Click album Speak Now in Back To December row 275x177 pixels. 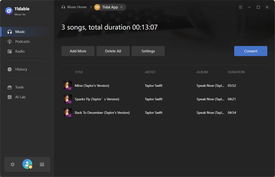[210, 113]
